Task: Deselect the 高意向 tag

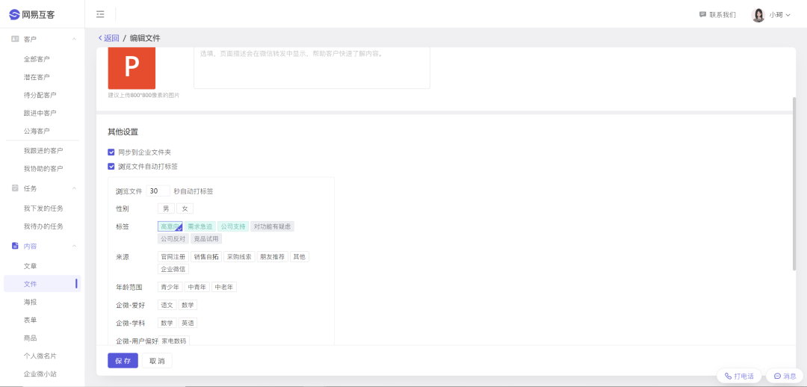Action: tap(170, 226)
